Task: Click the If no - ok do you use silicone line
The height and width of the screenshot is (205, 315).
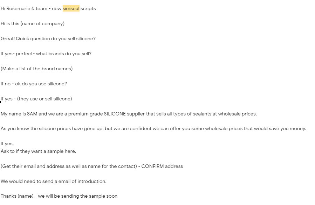Action: (x=34, y=84)
